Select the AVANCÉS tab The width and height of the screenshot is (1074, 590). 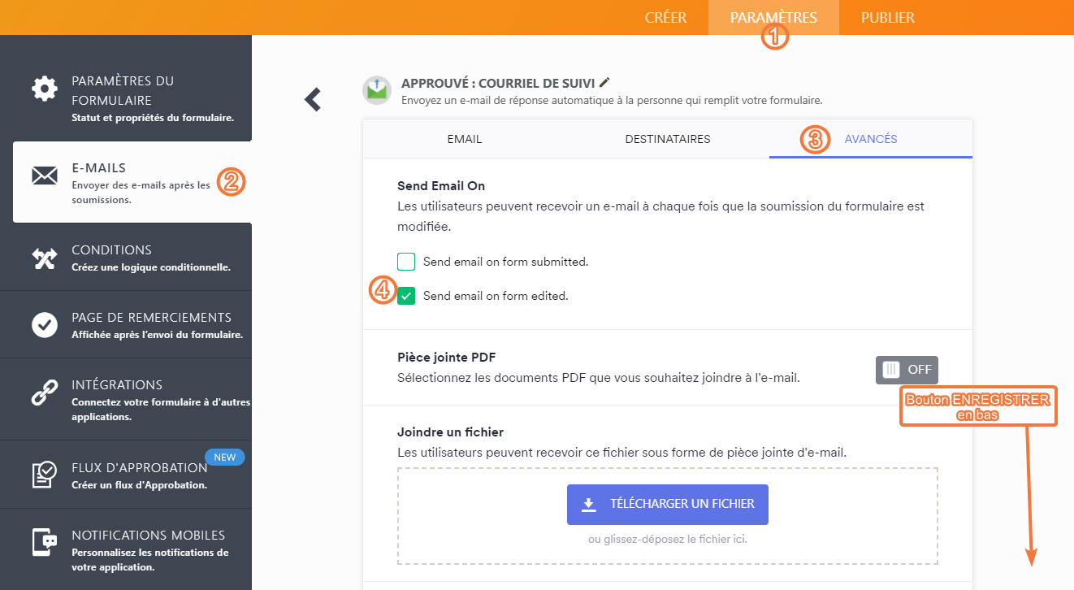[871, 139]
